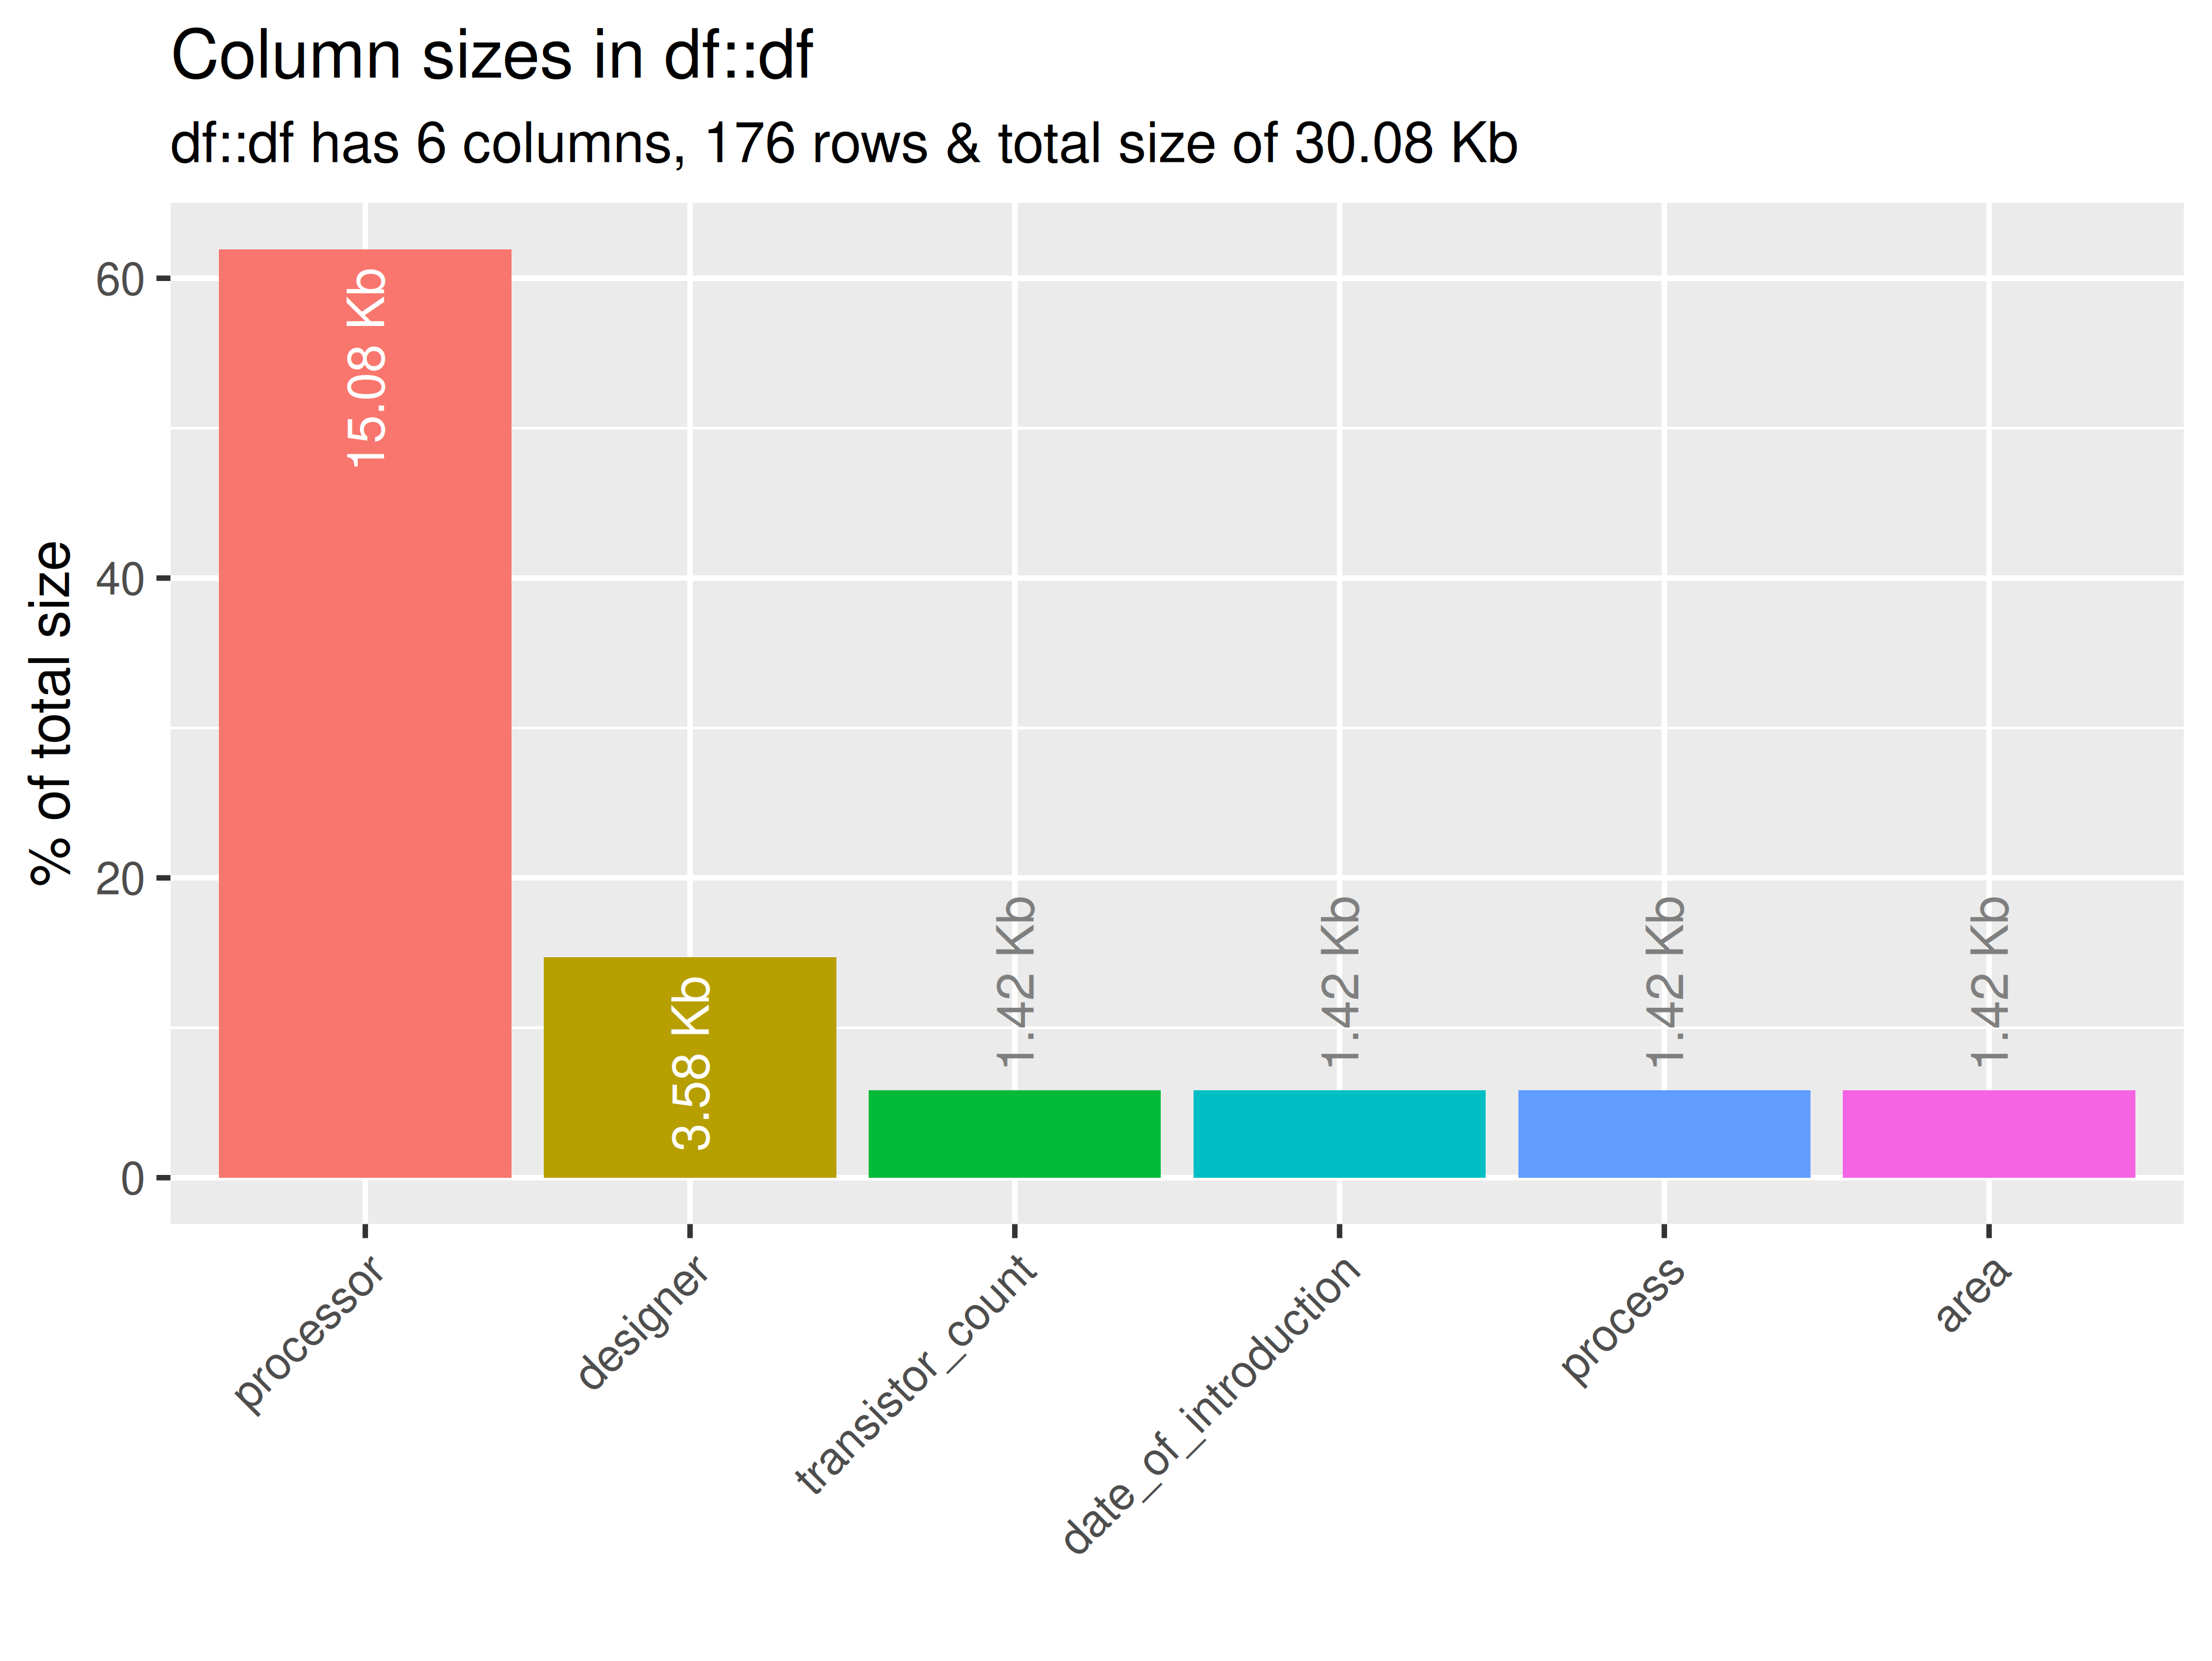Select the teal date_of_introduction bar
This screenshot has width=2212, height=1661.
[1339, 1134]
